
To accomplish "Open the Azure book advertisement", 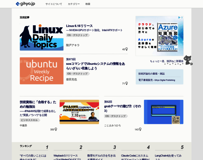I will 159,36.
